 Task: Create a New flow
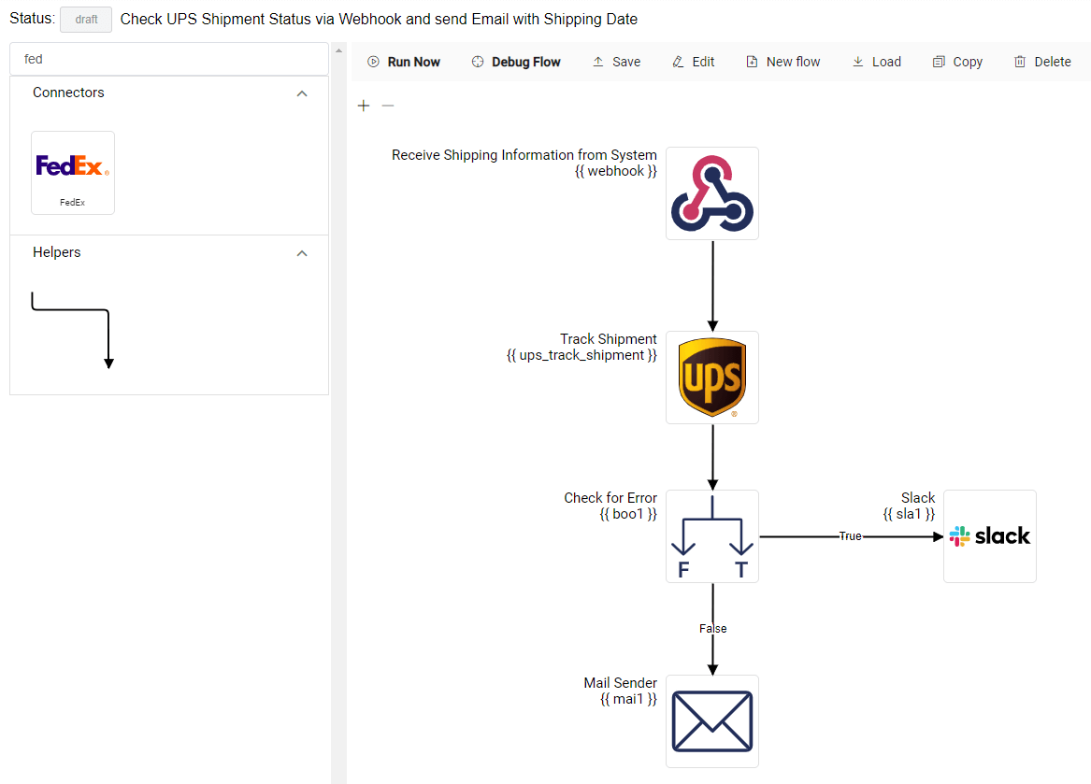tap(782, 62)
